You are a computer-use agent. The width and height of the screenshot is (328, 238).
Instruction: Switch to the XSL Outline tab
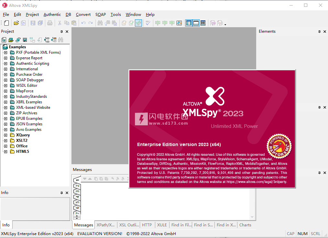[x=129, y=225]
